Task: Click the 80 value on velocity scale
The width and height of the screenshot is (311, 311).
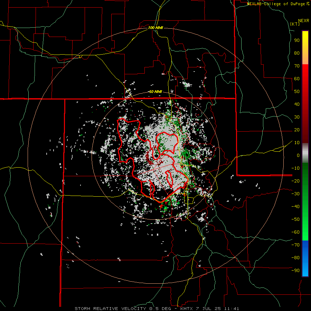Action: (x=297, y=53)
